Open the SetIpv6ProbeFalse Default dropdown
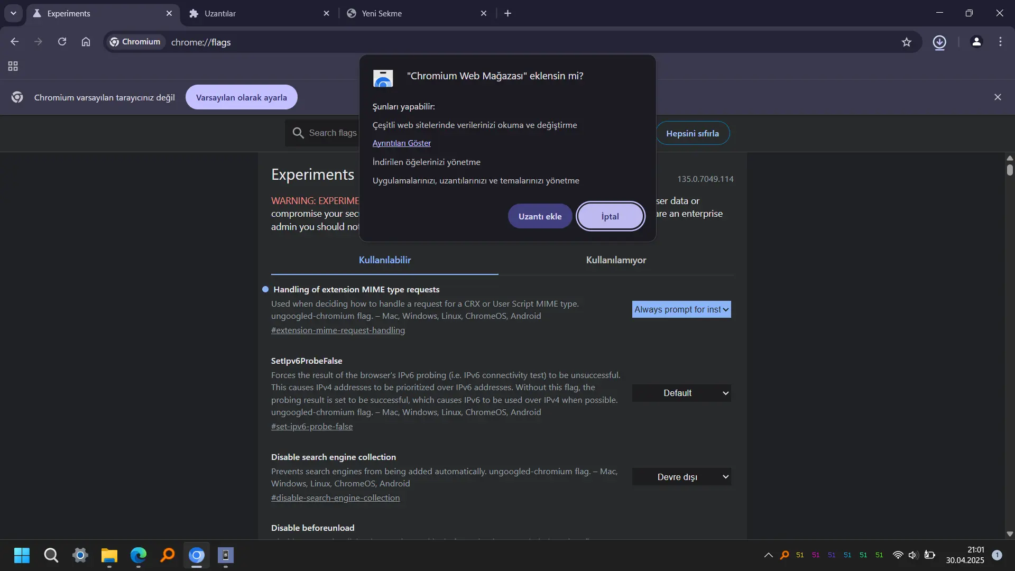Viewport: 1015px width, 571px height. pos(681,393)
